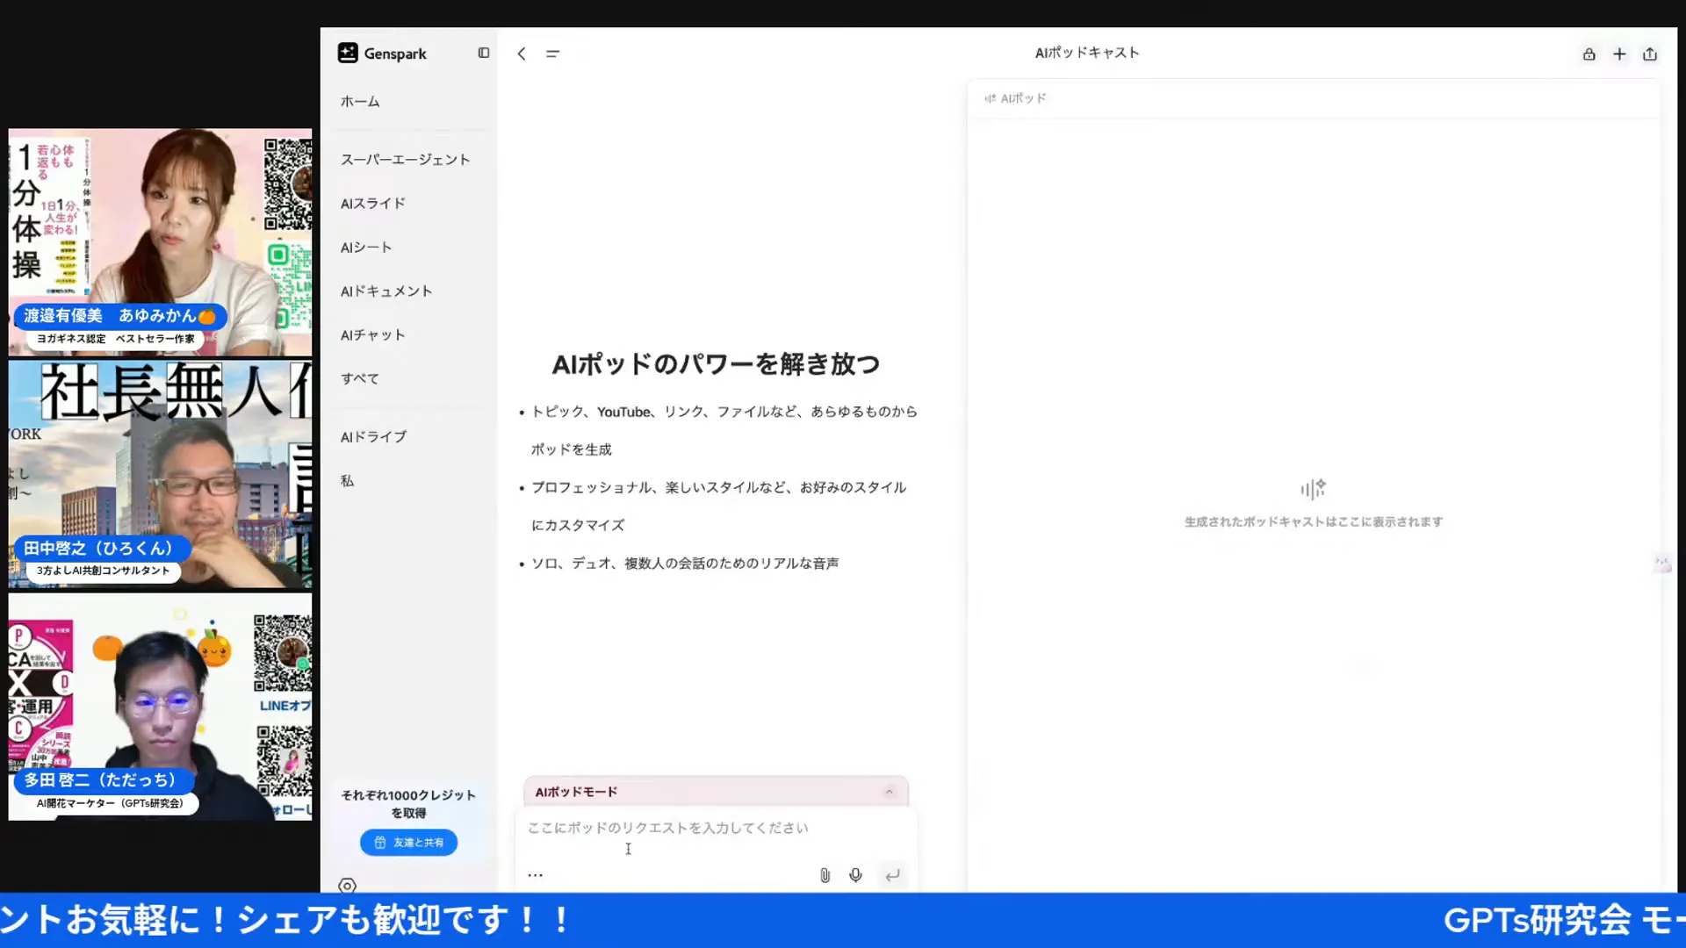
Task: Focus the ポッドのリクエスト input field
Action: pos(716,829)
